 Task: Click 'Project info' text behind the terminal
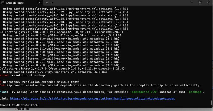click(x=22, y=109)
